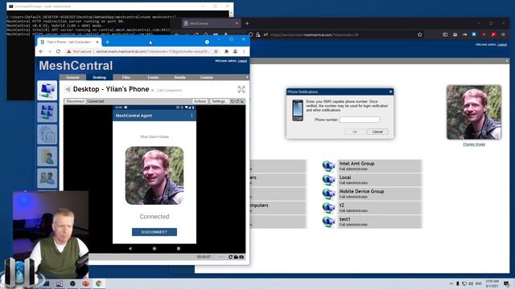Open Chrome from Windows taskbar
The height and width of the screenshot is (289, 515).
(98, 283)
